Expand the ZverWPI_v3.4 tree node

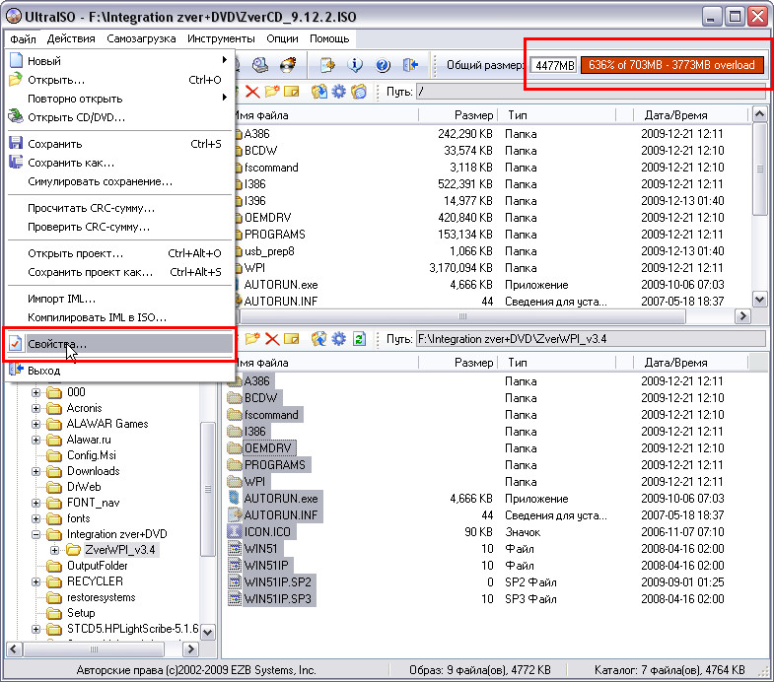point(55,550)
